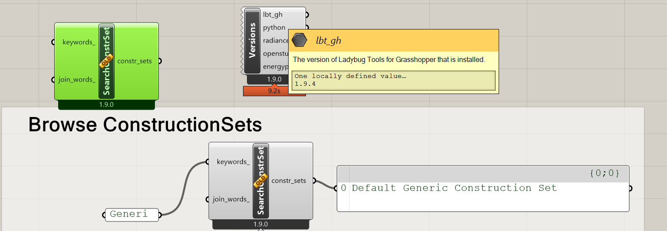Click constr_sets output on gray SearchConstrSet component

click(289, 181)
